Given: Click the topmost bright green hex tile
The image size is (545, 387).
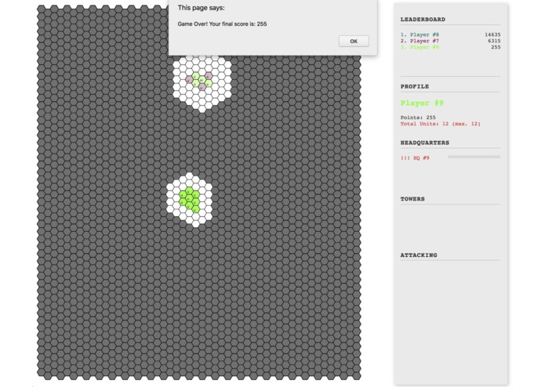Looking at the screenshot, I should point(190,190).
